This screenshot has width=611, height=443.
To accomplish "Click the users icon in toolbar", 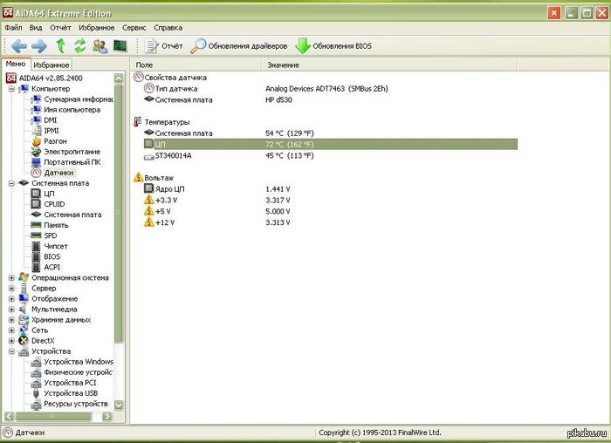I will click(x=100, y=45).
